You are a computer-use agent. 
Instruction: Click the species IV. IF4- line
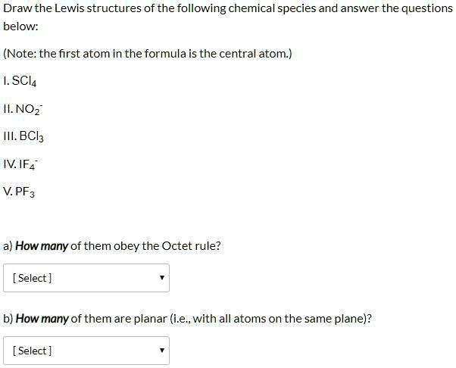coord(20,164)
